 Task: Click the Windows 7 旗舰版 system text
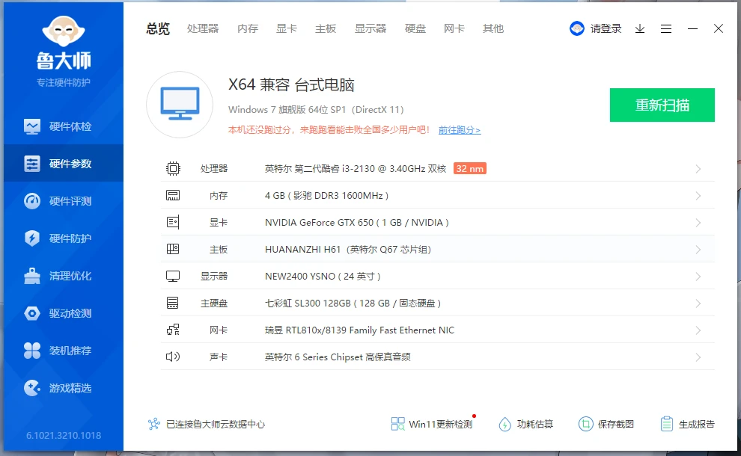316,110
